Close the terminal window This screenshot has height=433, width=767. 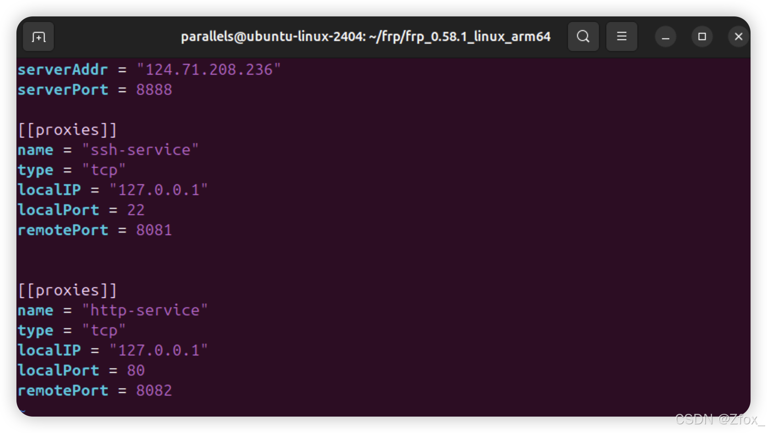tap(738, 36)
